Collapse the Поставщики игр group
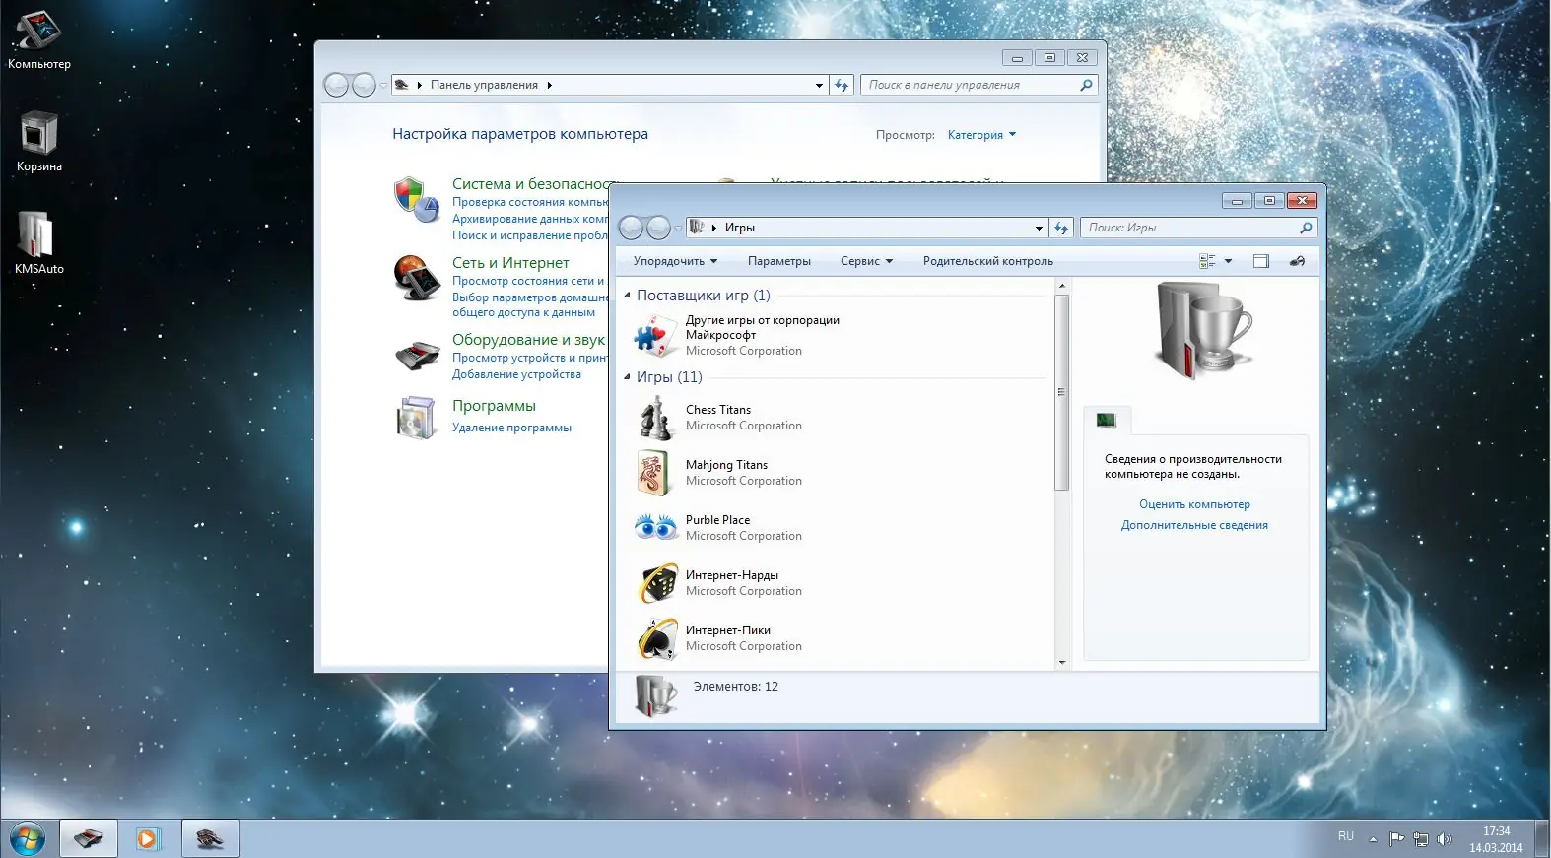Screen dimensions: 1551x858 point(627,296)
